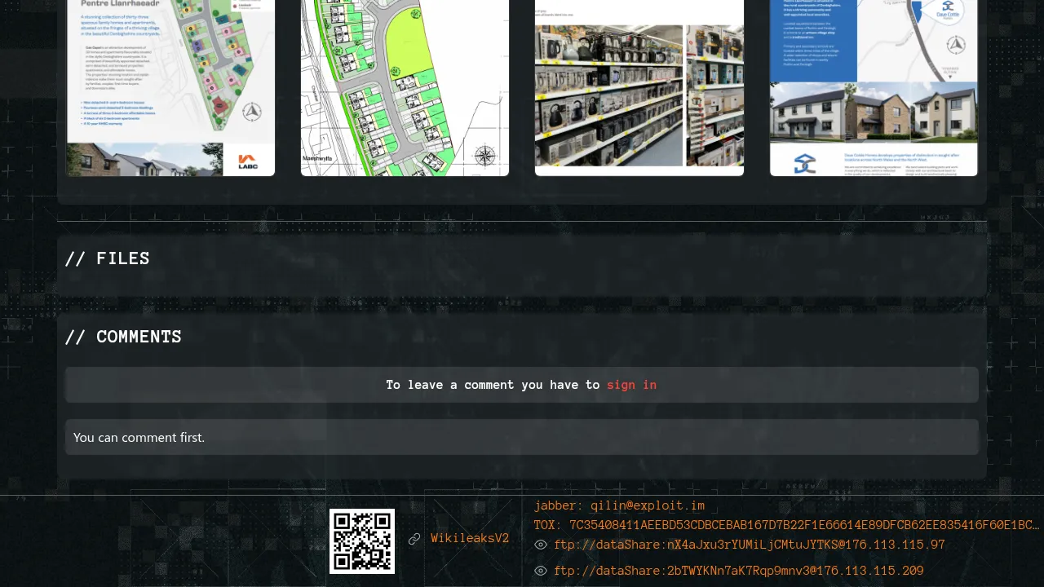The height and width of the screenshot is (587, 1044).
Task: Click the red sign in link
Action: 631,385
